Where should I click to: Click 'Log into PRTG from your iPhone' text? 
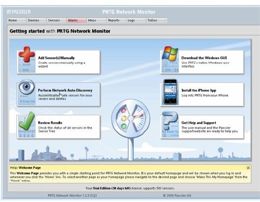click(205, 95)
